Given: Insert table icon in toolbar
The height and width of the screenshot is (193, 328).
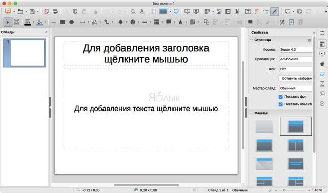Looking at the screenshot, I should (207, 11).
